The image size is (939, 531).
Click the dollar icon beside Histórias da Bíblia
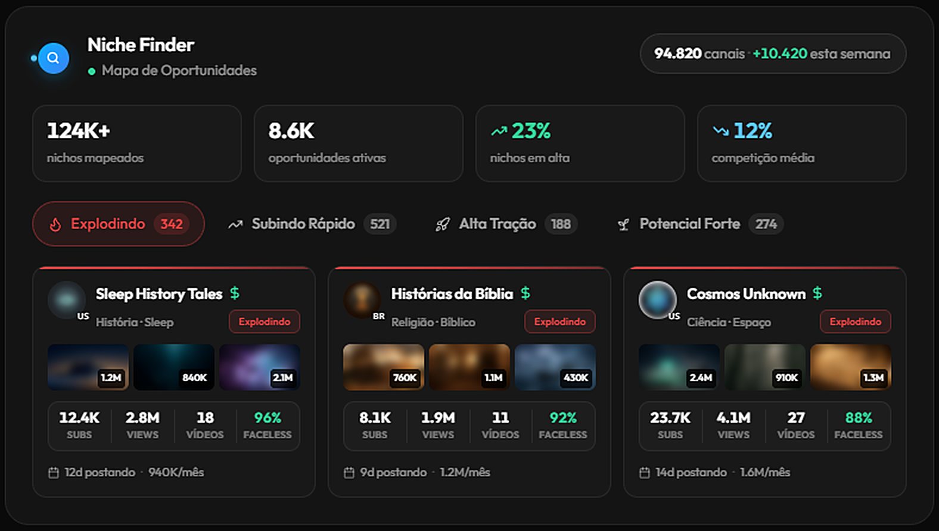525,293
